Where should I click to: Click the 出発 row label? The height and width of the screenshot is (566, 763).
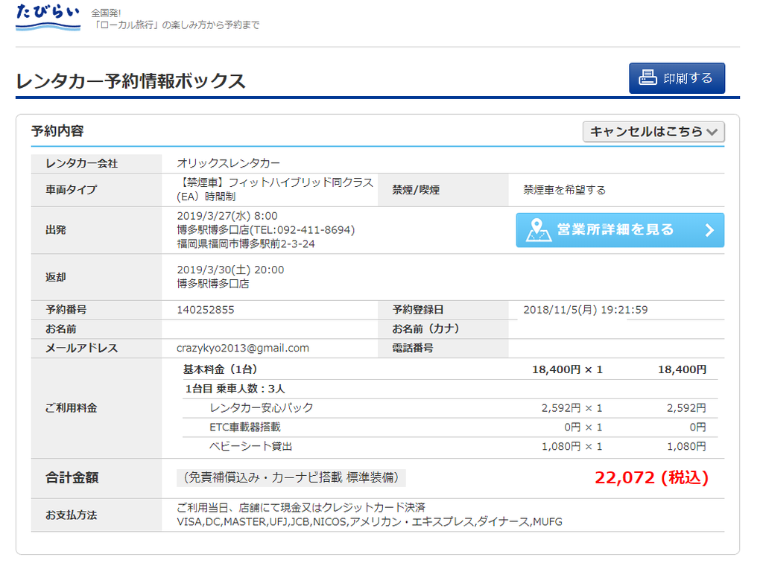(56, 230)
